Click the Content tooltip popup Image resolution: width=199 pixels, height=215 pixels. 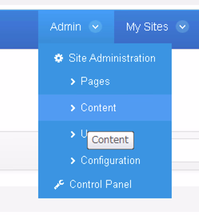(x=110, y=140)
